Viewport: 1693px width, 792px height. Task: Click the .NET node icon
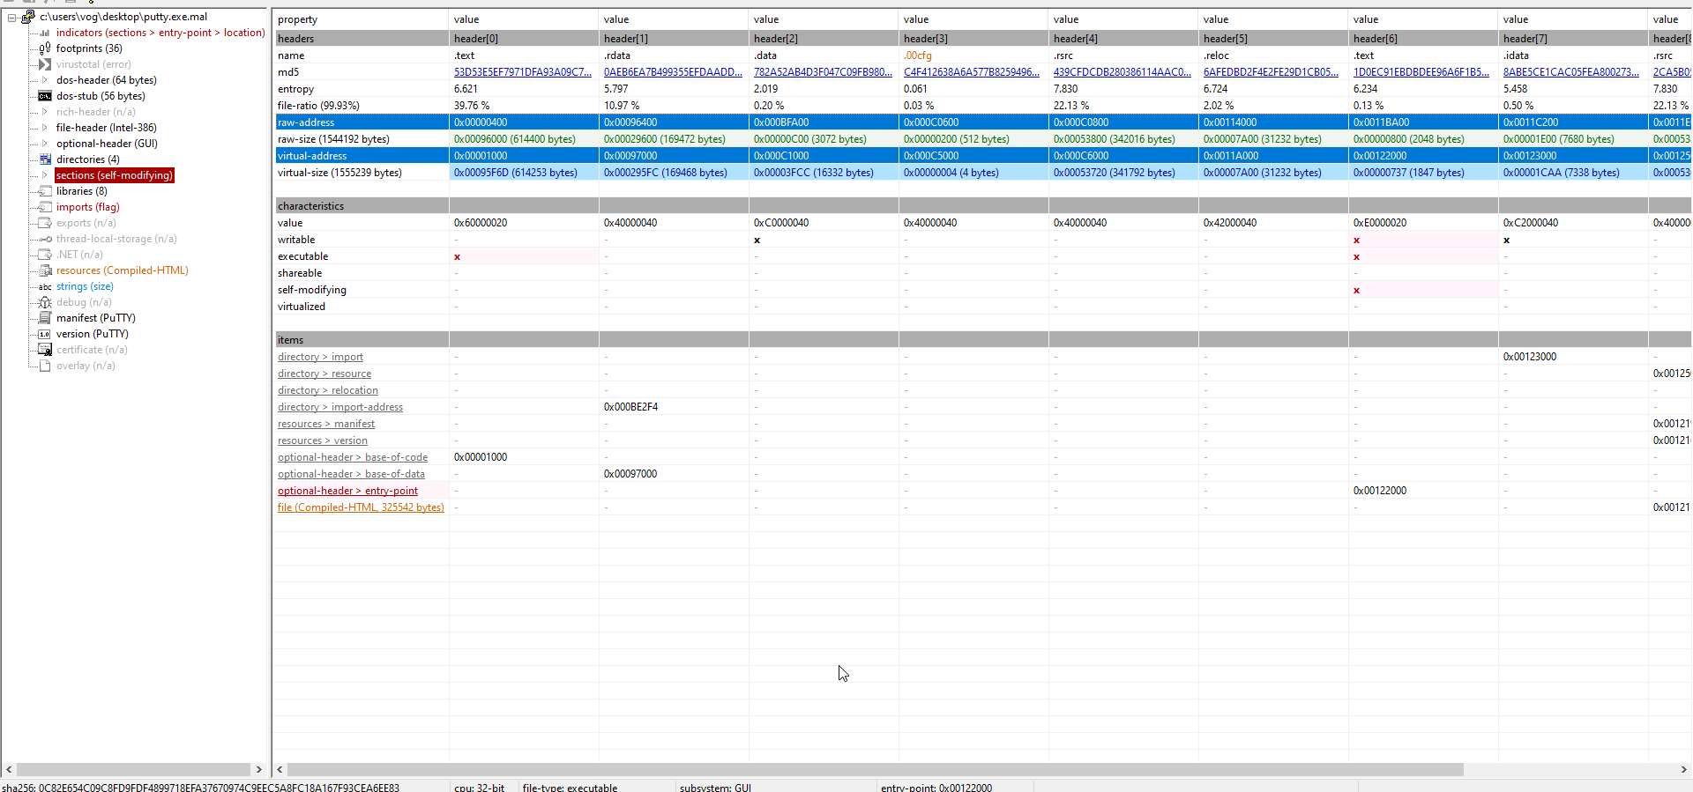tap(44, 255)
